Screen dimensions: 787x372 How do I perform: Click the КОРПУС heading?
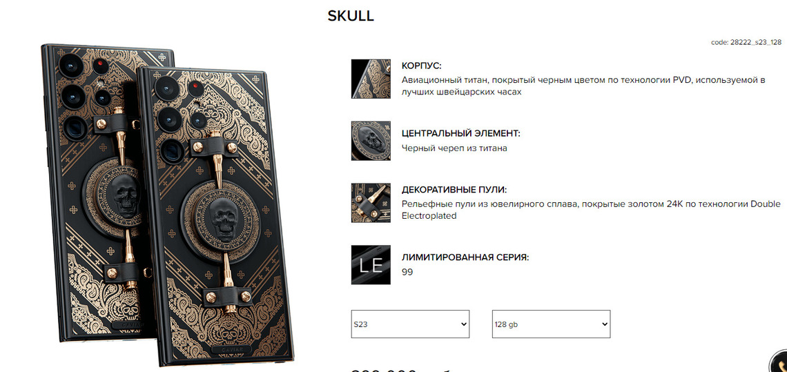pos(421,66)
